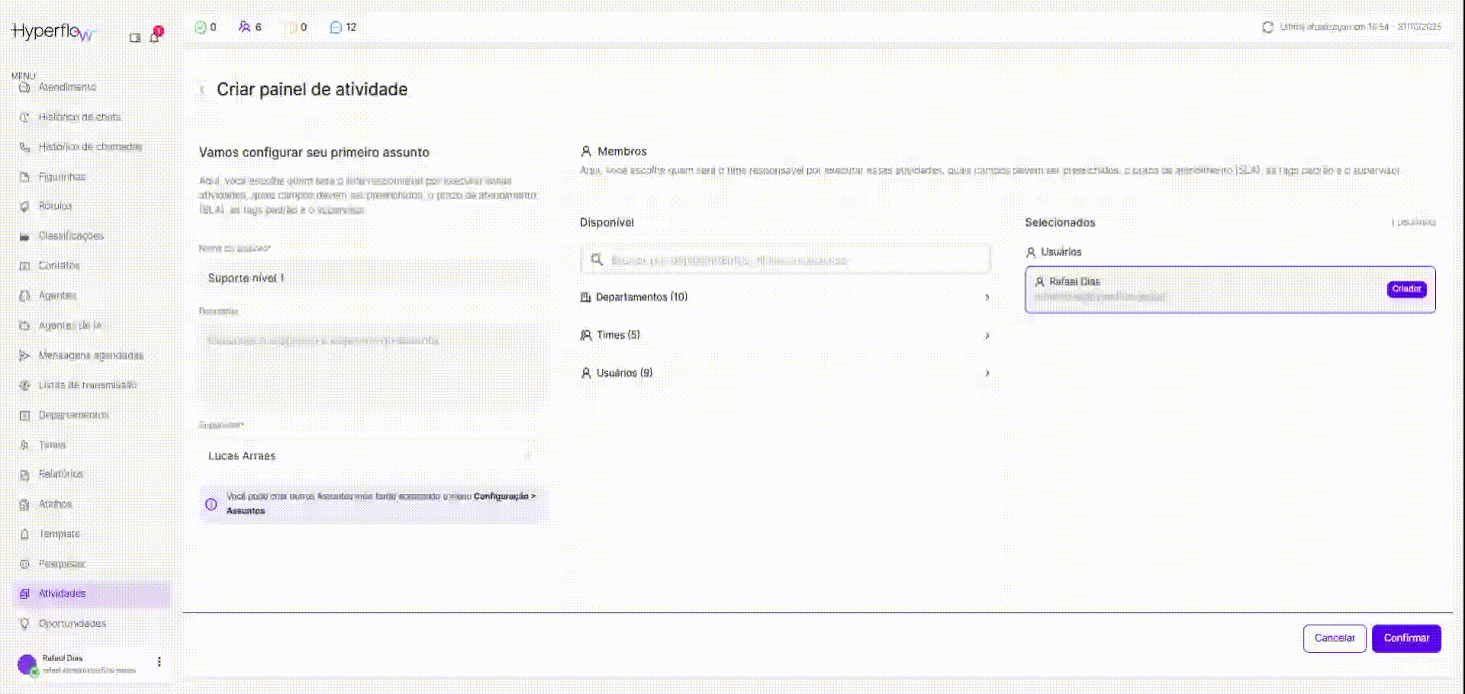1465x694 pixels.
Task: Open Relatórios in the sidebar menu
Action: [61, 474]
